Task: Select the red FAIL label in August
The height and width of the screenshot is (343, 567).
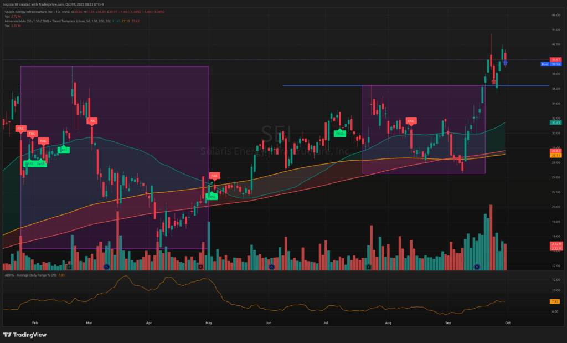Action: pos(411,120)
